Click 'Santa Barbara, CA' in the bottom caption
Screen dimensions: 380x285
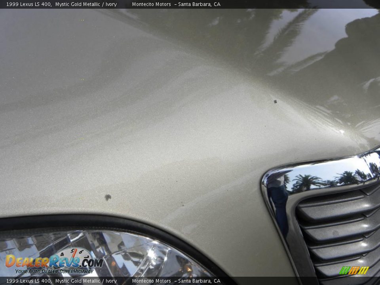[x=199, y=281]
